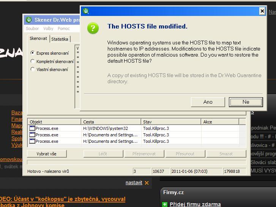Click the Přesunout button

click(x=185, y=154)
